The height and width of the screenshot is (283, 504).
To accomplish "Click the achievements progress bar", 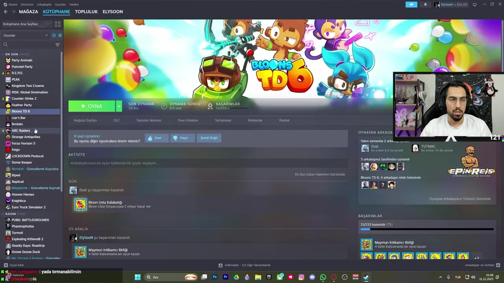I will [427, 229].
